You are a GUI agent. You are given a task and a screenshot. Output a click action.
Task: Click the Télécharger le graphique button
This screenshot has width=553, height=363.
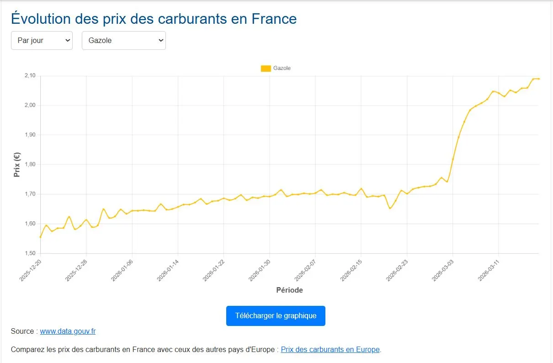pyautogui.click(x=275, y=315)
